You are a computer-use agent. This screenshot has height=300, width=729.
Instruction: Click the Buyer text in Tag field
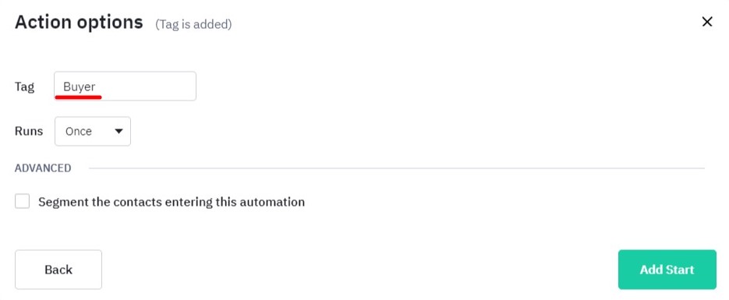pos(79,86)
